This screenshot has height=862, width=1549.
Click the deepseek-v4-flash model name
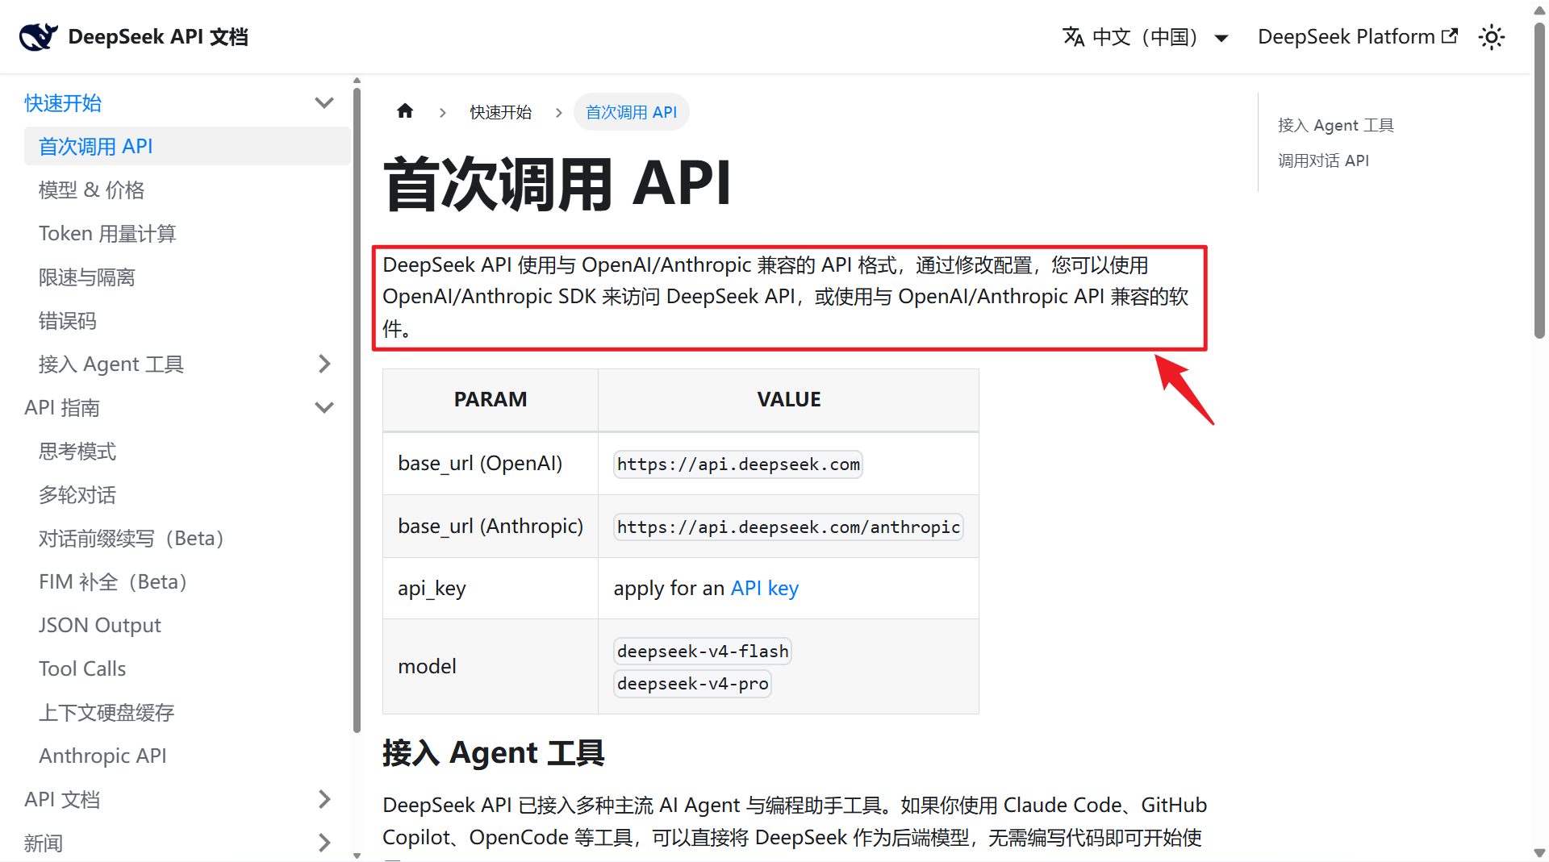pyautogui.click(x=703, y=652)
